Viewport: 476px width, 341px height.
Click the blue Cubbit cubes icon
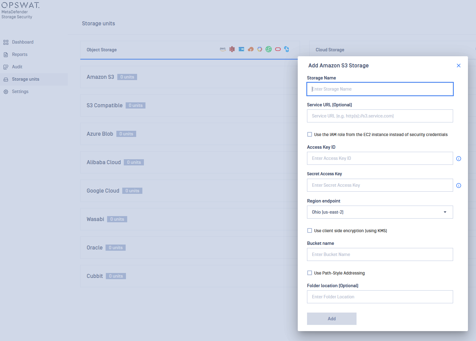(x=287, y=49)
